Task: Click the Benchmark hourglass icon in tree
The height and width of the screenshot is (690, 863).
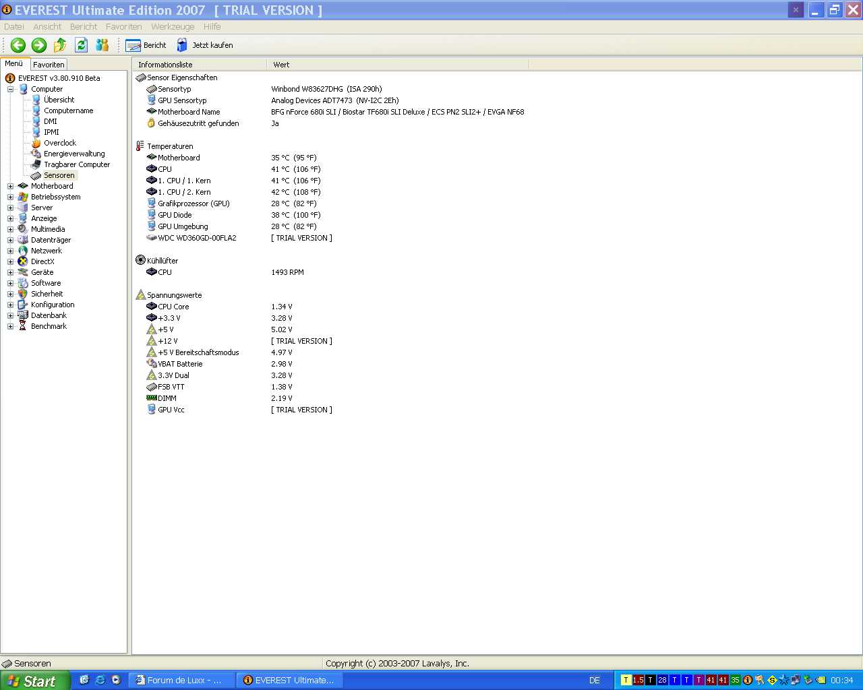Action: 23,326
